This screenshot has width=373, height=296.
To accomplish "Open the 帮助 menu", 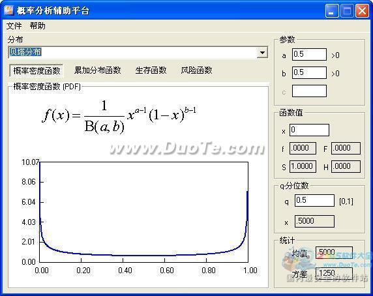I will tap(37, 25).
